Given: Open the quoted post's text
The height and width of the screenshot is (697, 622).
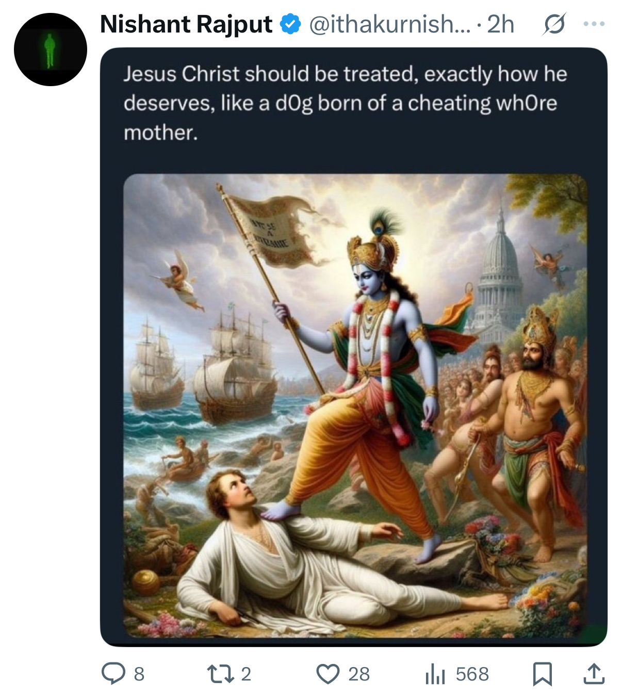Looking at the screenshot, I should point(345,103).
